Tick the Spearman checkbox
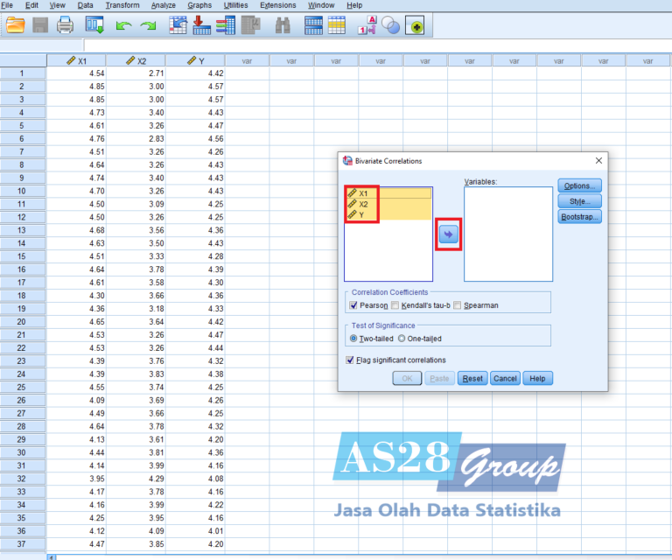 (x=458, y=305)
